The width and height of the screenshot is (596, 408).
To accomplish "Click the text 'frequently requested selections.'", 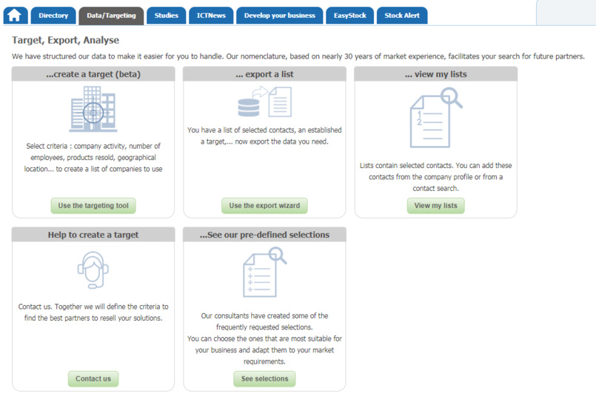I will click(264, 327).
